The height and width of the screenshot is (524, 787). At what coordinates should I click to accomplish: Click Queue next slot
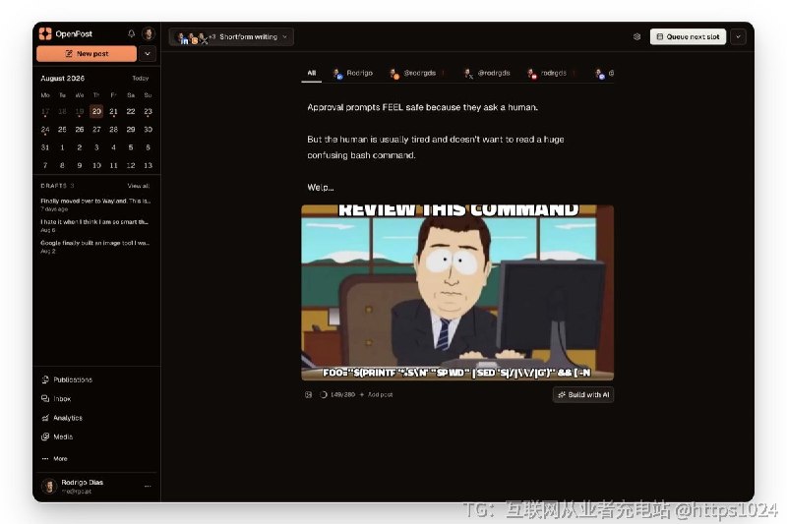pyautogui.click(x=688, y=36)
